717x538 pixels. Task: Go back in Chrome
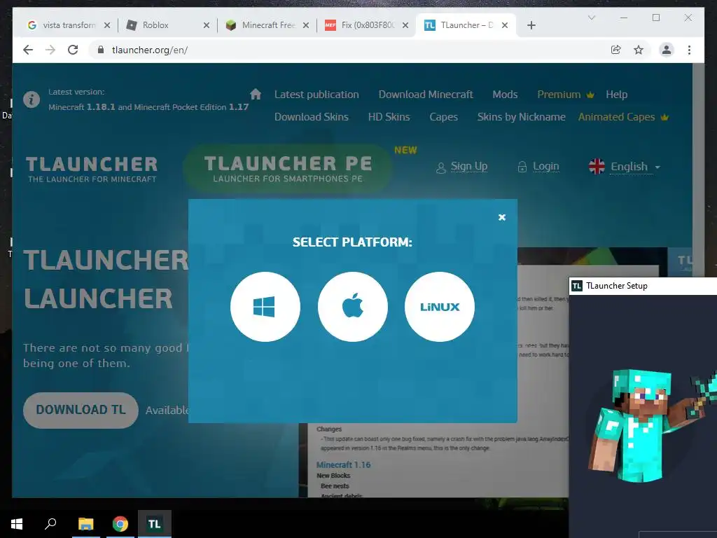(x=28, y=50)
